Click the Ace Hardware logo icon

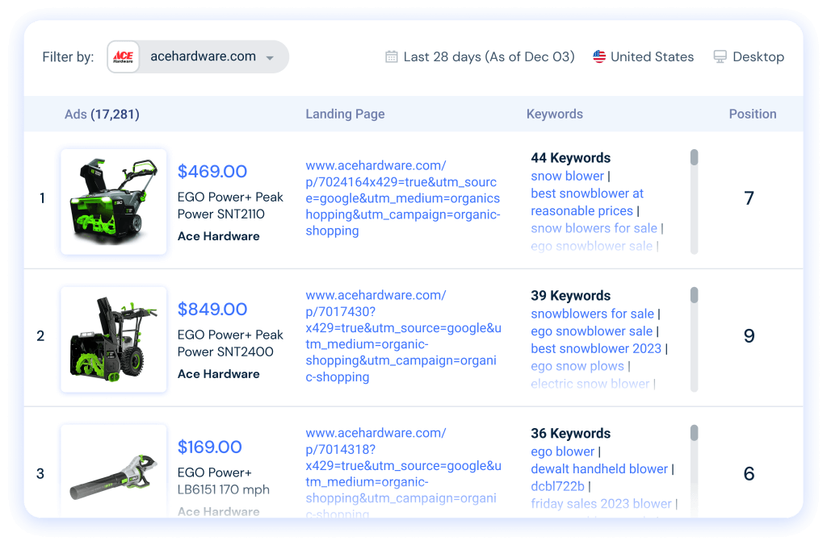pos(124,57)
